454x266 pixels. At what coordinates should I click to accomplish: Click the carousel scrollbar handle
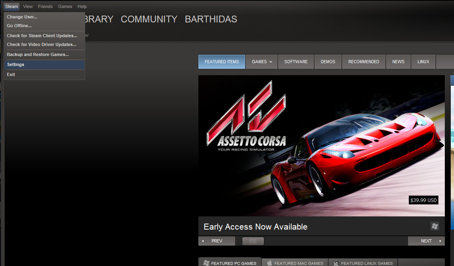point(253,241)
